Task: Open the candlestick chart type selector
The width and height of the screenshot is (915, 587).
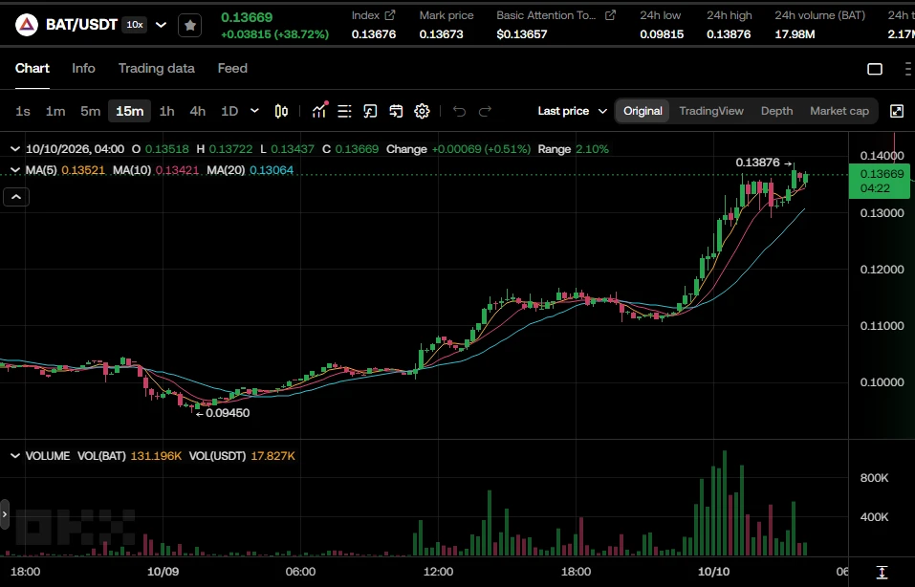Action: 281,111
